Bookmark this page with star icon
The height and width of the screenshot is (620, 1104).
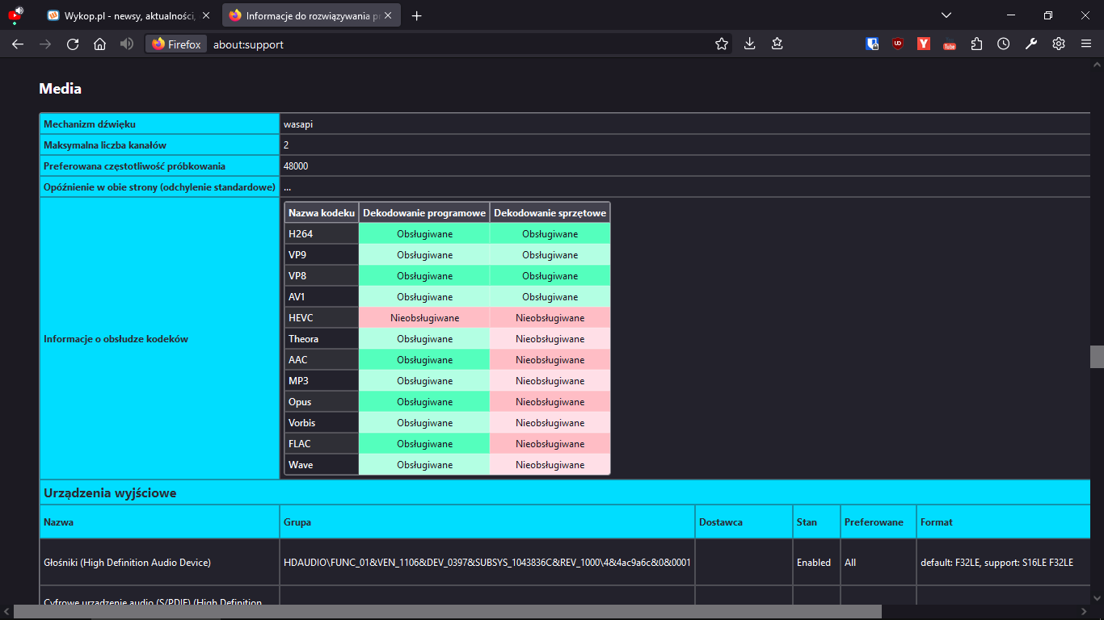click(x=722, y=44)
